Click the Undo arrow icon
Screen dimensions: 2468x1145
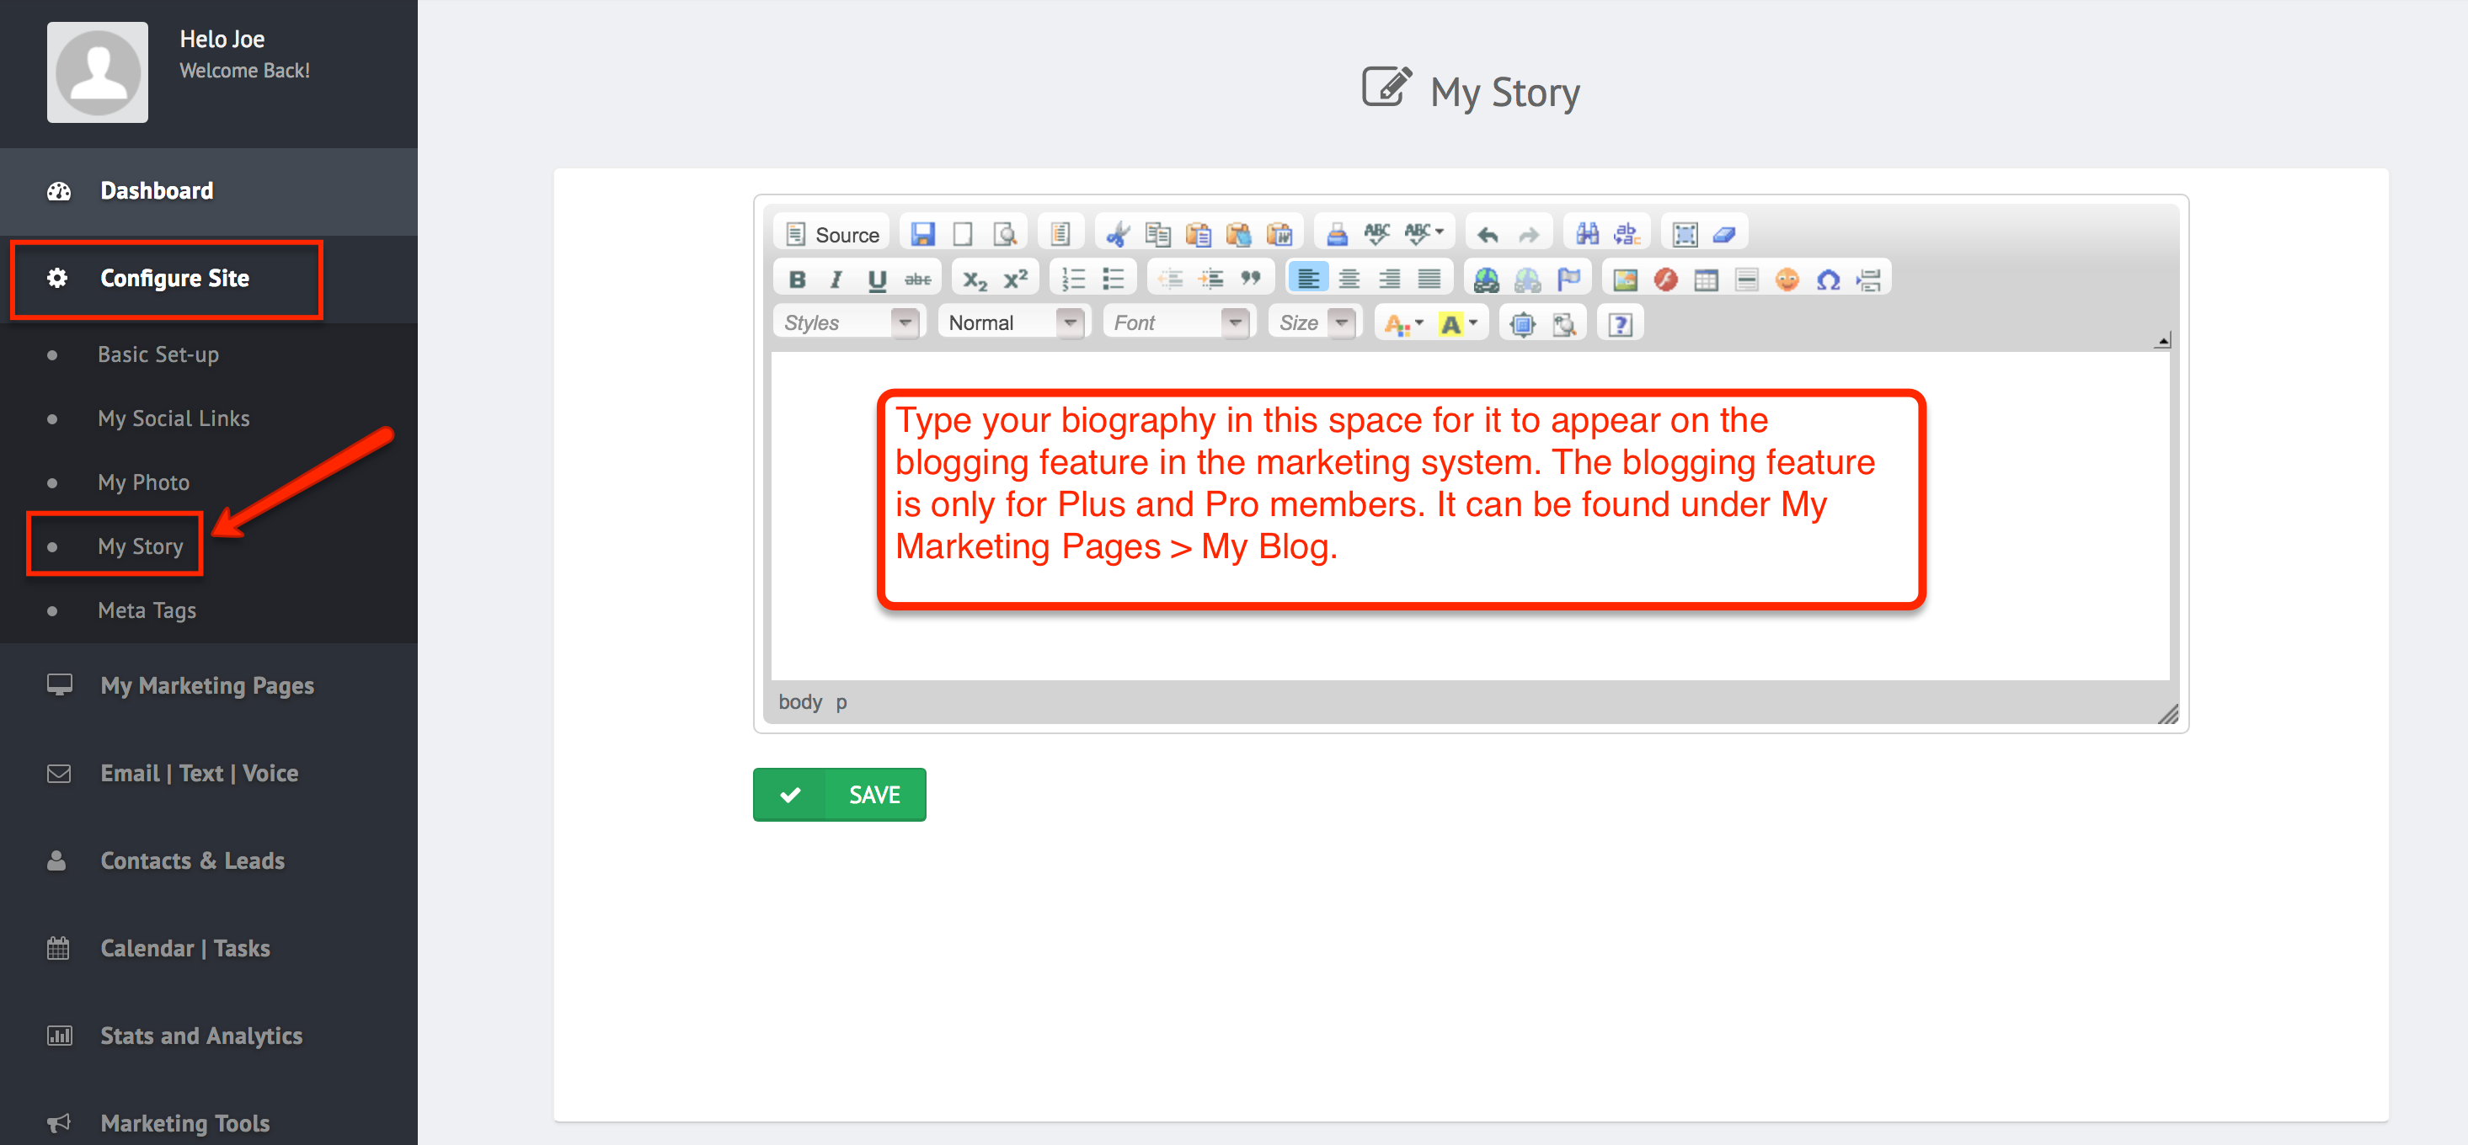[x=1487, y=233]
